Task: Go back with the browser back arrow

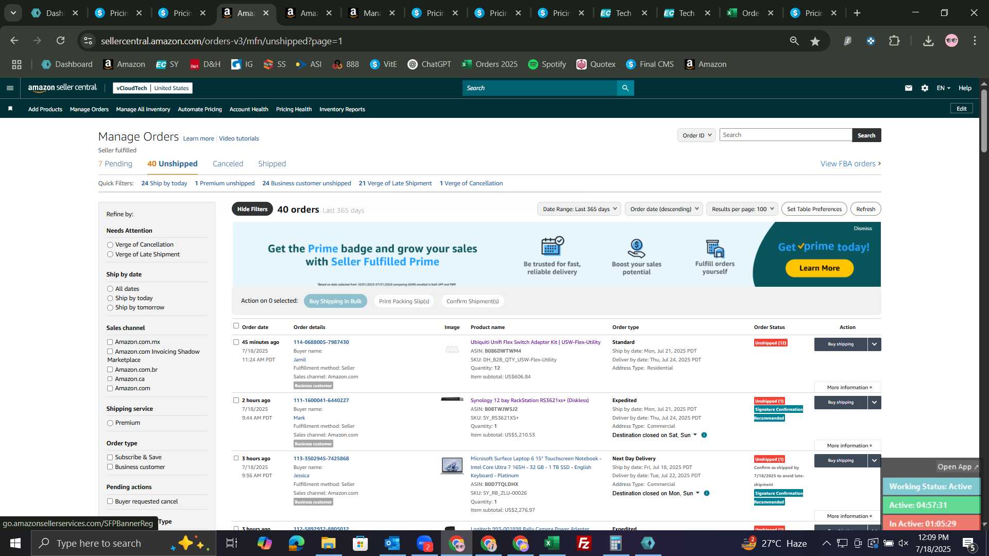Action: (x=14, y=41)
